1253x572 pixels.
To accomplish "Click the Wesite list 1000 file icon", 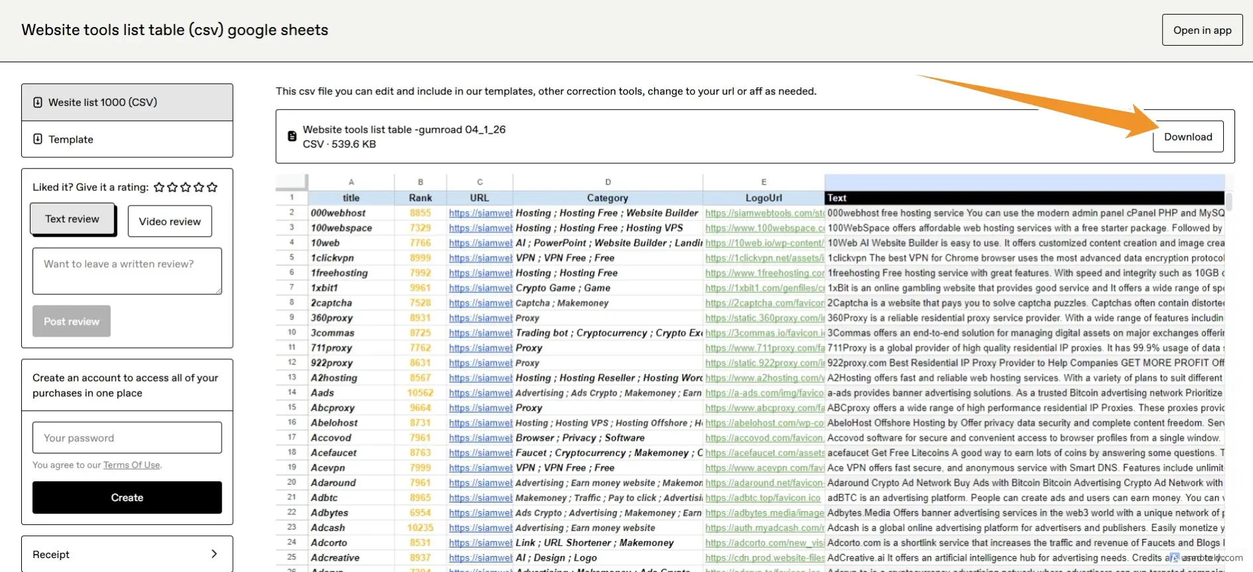I will (x=38, y=102).
